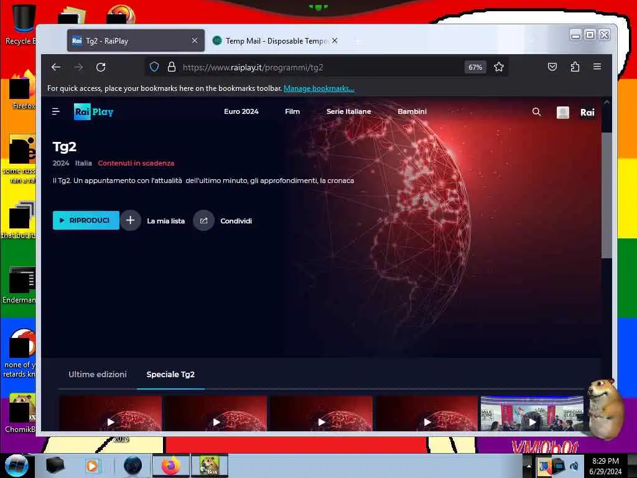Play the first Speciale Tg2 thumbnail
Image resolution: width=637 pixels, height=478 pixels.
tap(111, 413)
